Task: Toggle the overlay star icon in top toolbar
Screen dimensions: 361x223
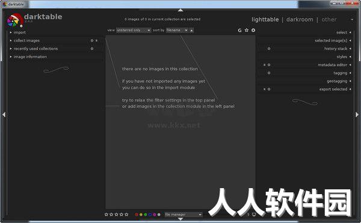Action: tap(247, 30)
